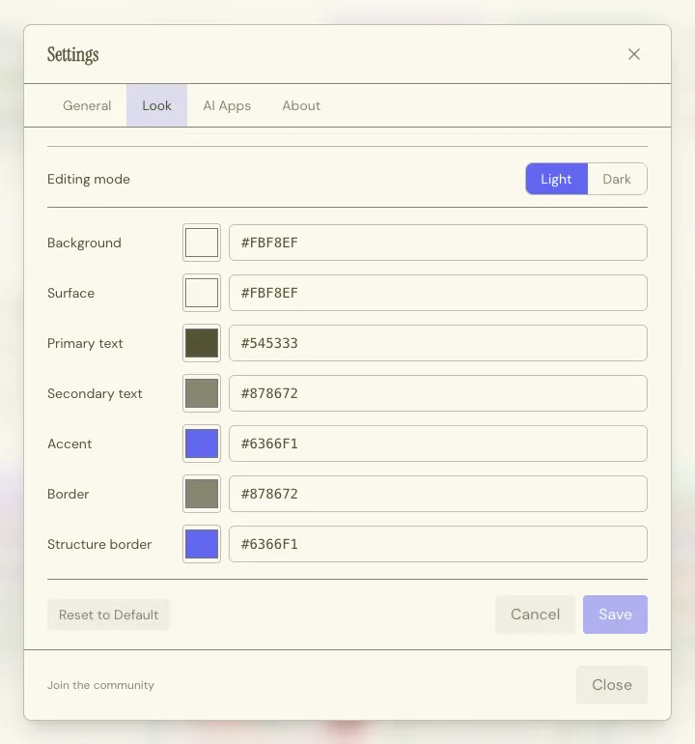Click the Accent row label
The width and height of the screenshot is (695, 744).
click(69, 444)
